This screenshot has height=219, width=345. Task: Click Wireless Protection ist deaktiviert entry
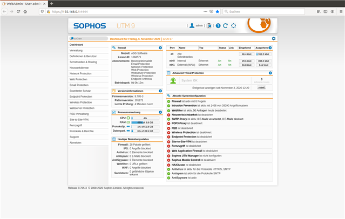point(192,133)
